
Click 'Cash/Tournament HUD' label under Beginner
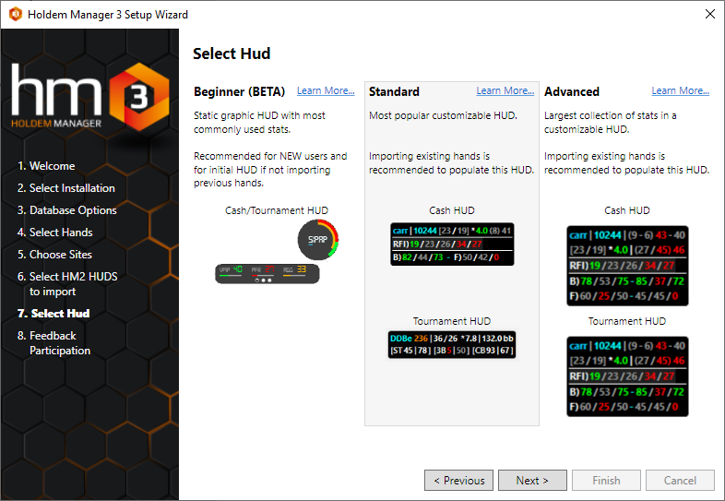click(x=277, y=210)
